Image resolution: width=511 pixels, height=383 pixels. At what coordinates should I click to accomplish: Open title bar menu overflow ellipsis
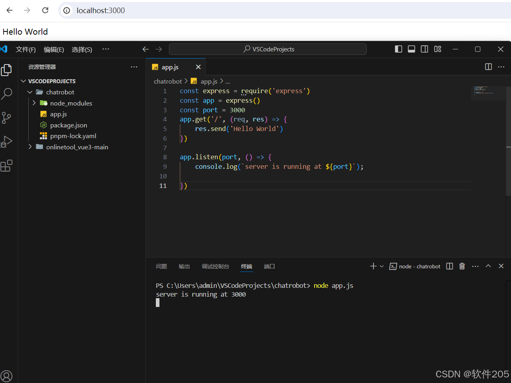pos(106,49)
